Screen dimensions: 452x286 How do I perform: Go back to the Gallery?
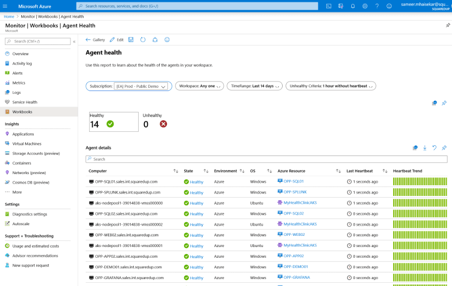click(95, 40)
